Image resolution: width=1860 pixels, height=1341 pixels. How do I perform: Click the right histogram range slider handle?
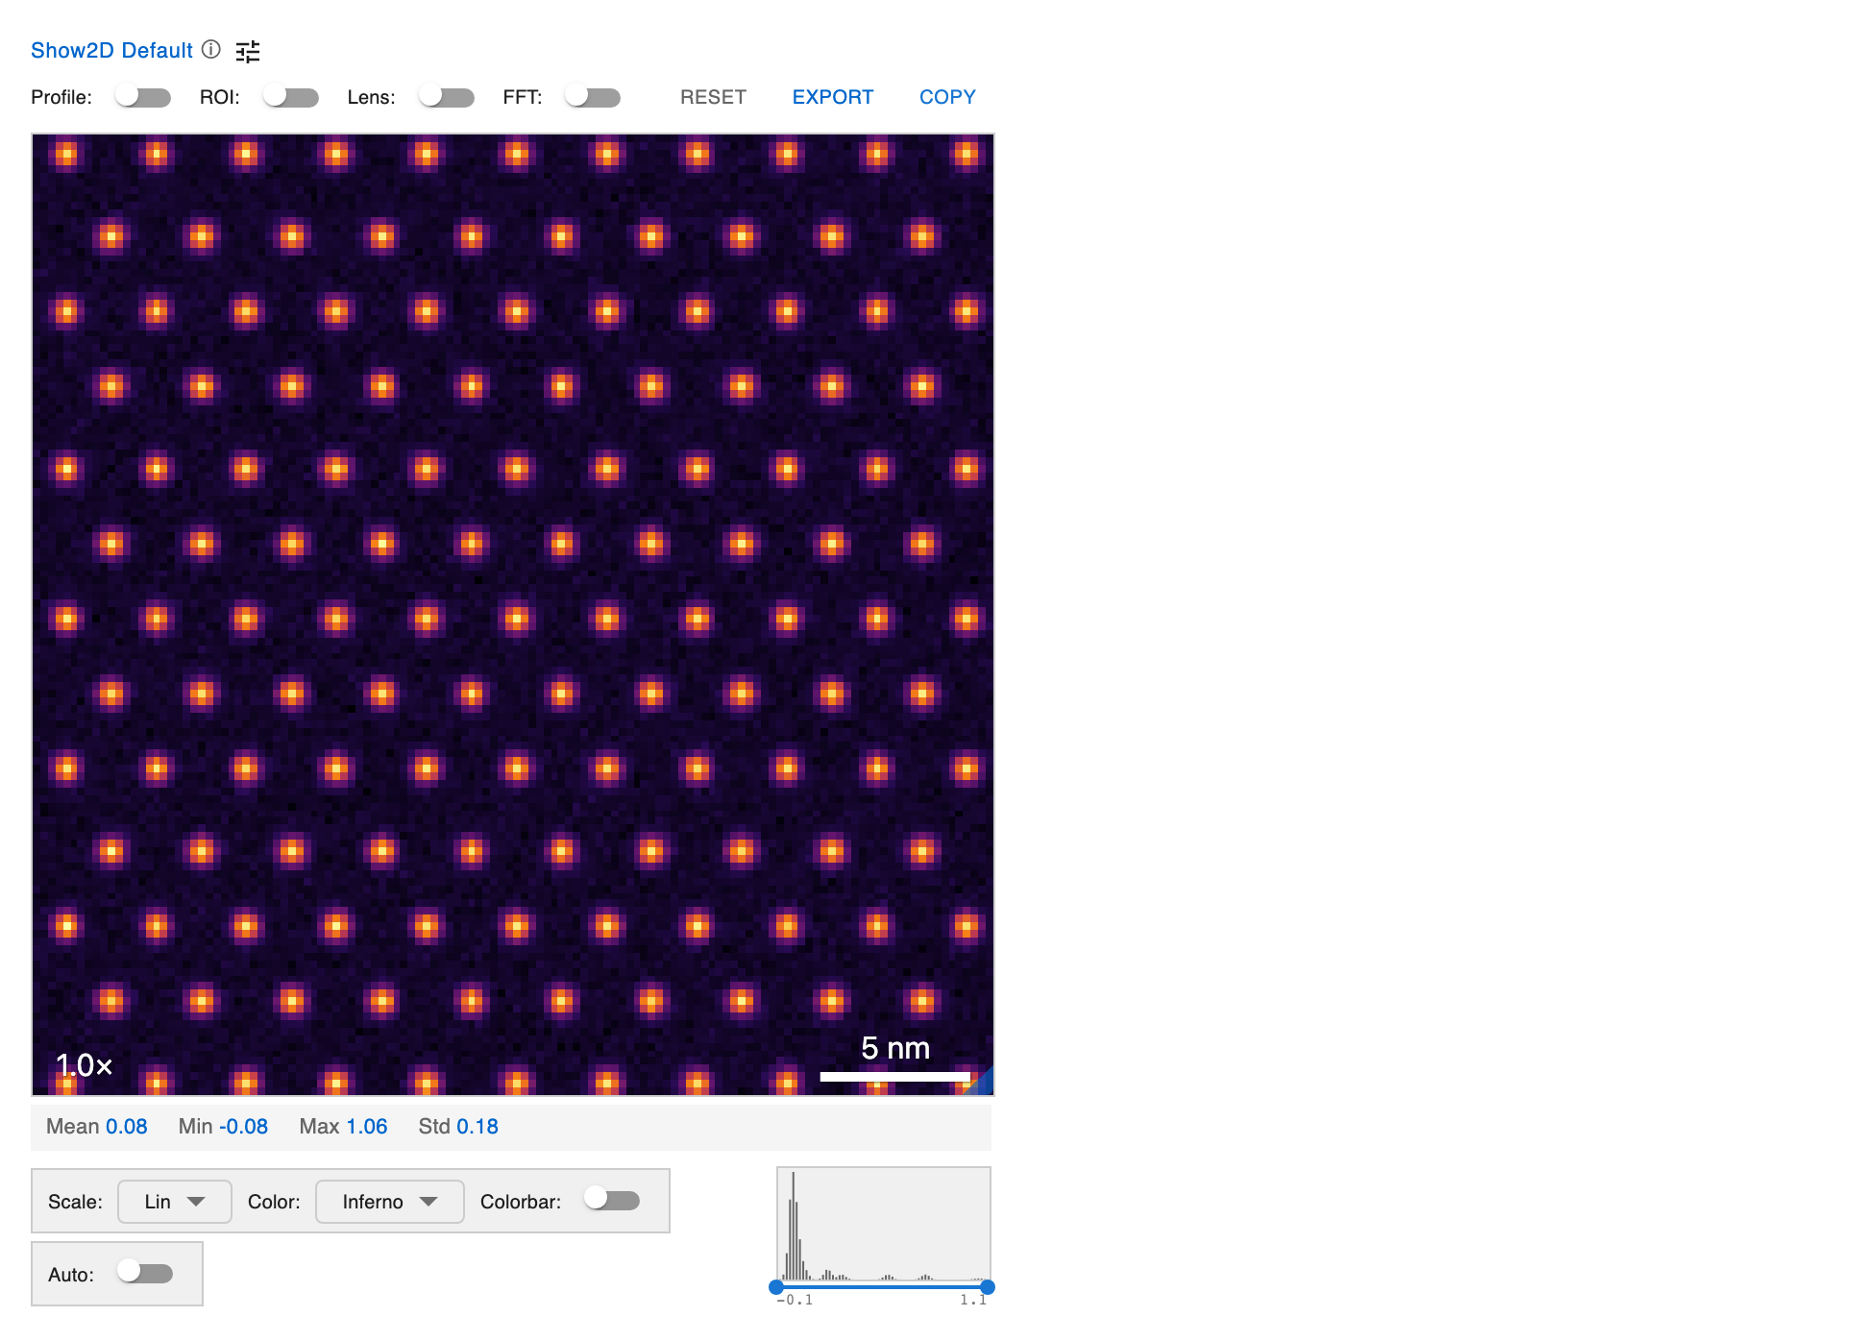point(990,1286)
